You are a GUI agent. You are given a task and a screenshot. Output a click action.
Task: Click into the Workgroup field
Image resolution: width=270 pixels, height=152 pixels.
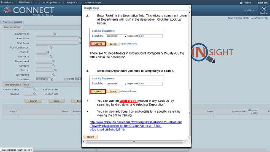pos(44,75)
